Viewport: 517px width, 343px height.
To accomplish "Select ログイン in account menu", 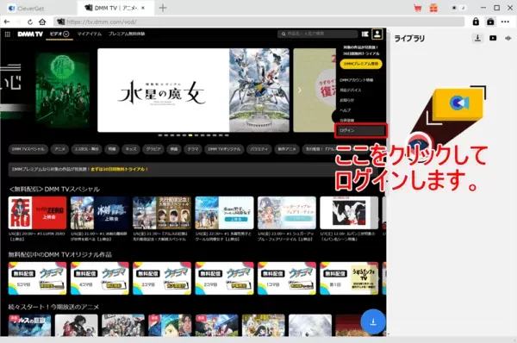I will pos(361,131).
